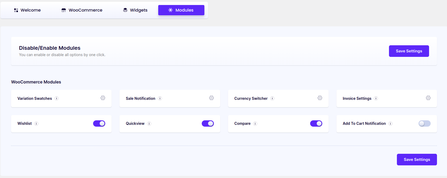447x178 pixels.
Task: Click the Variation Swatches label
Action: (35, 98)
